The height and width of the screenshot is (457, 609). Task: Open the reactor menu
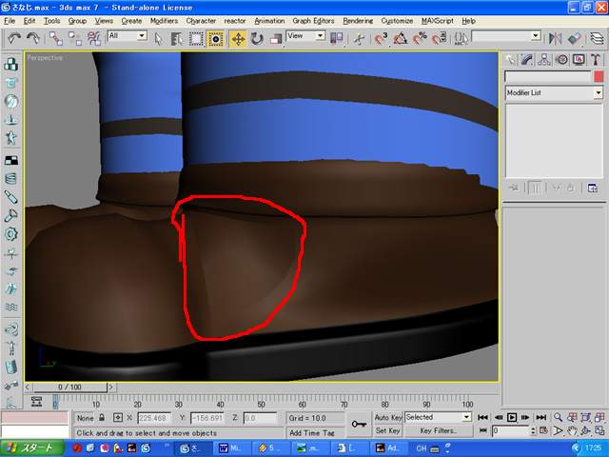click(x=235, y=21)
